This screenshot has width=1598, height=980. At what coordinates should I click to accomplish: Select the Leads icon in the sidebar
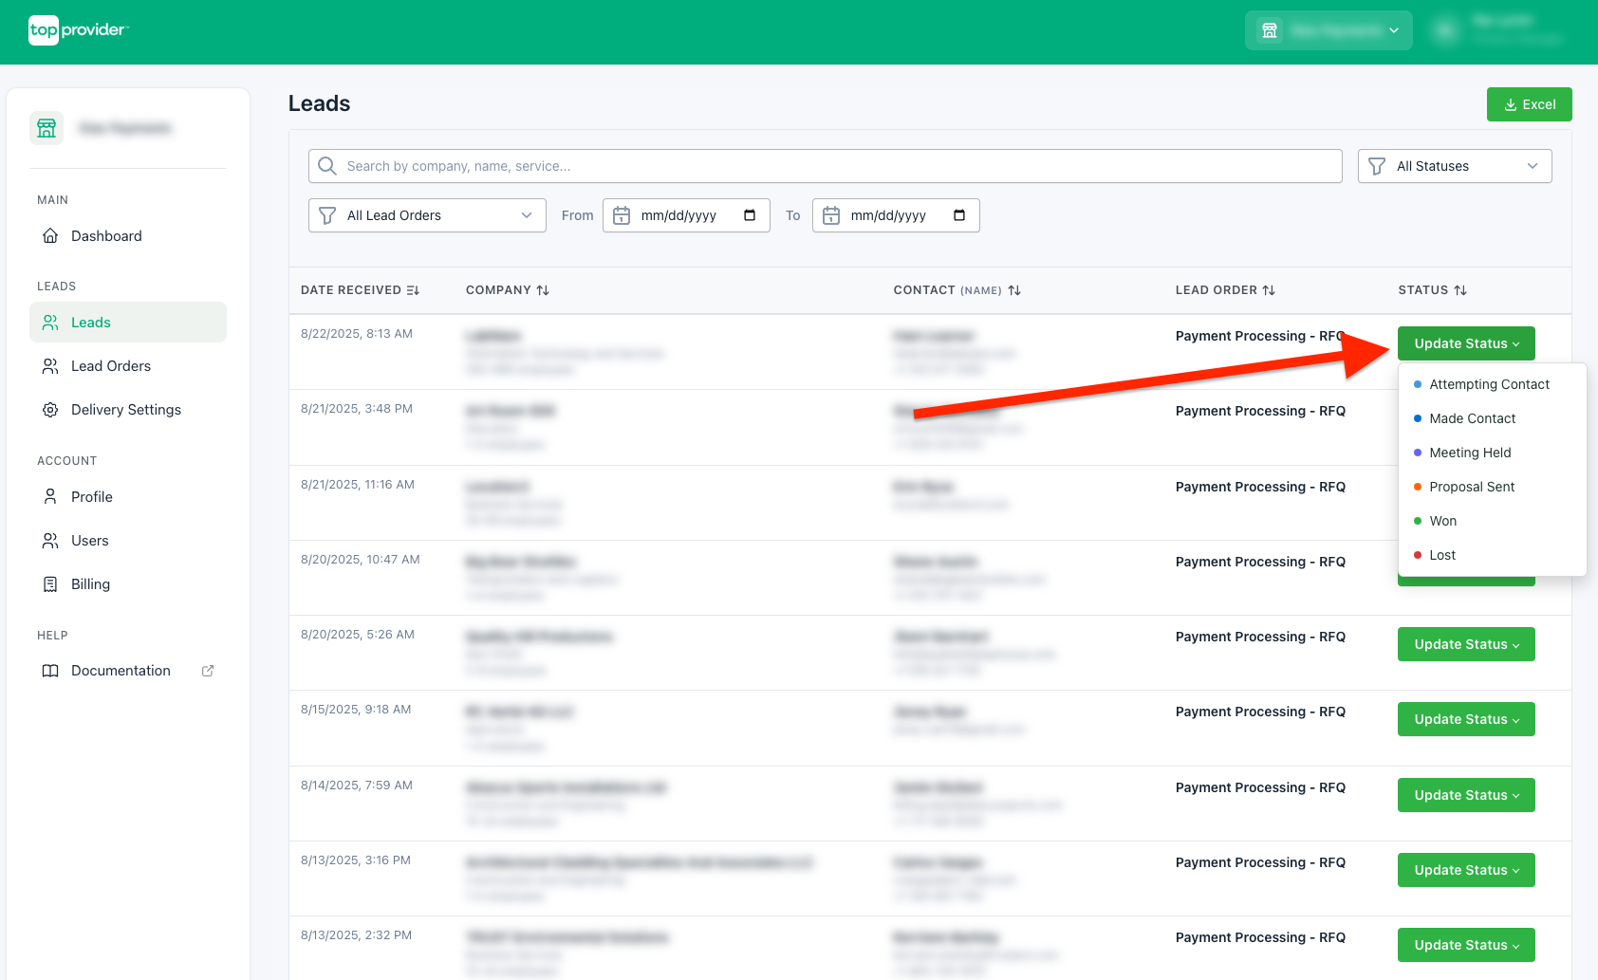(50, 323)
